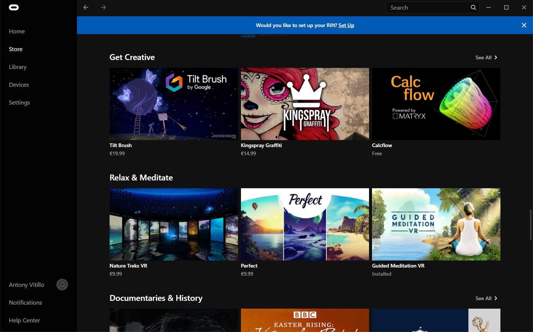Open the Guided Meditation VR thumbnail
Viewport: 533px width, 332px height.
click(436, 224)
